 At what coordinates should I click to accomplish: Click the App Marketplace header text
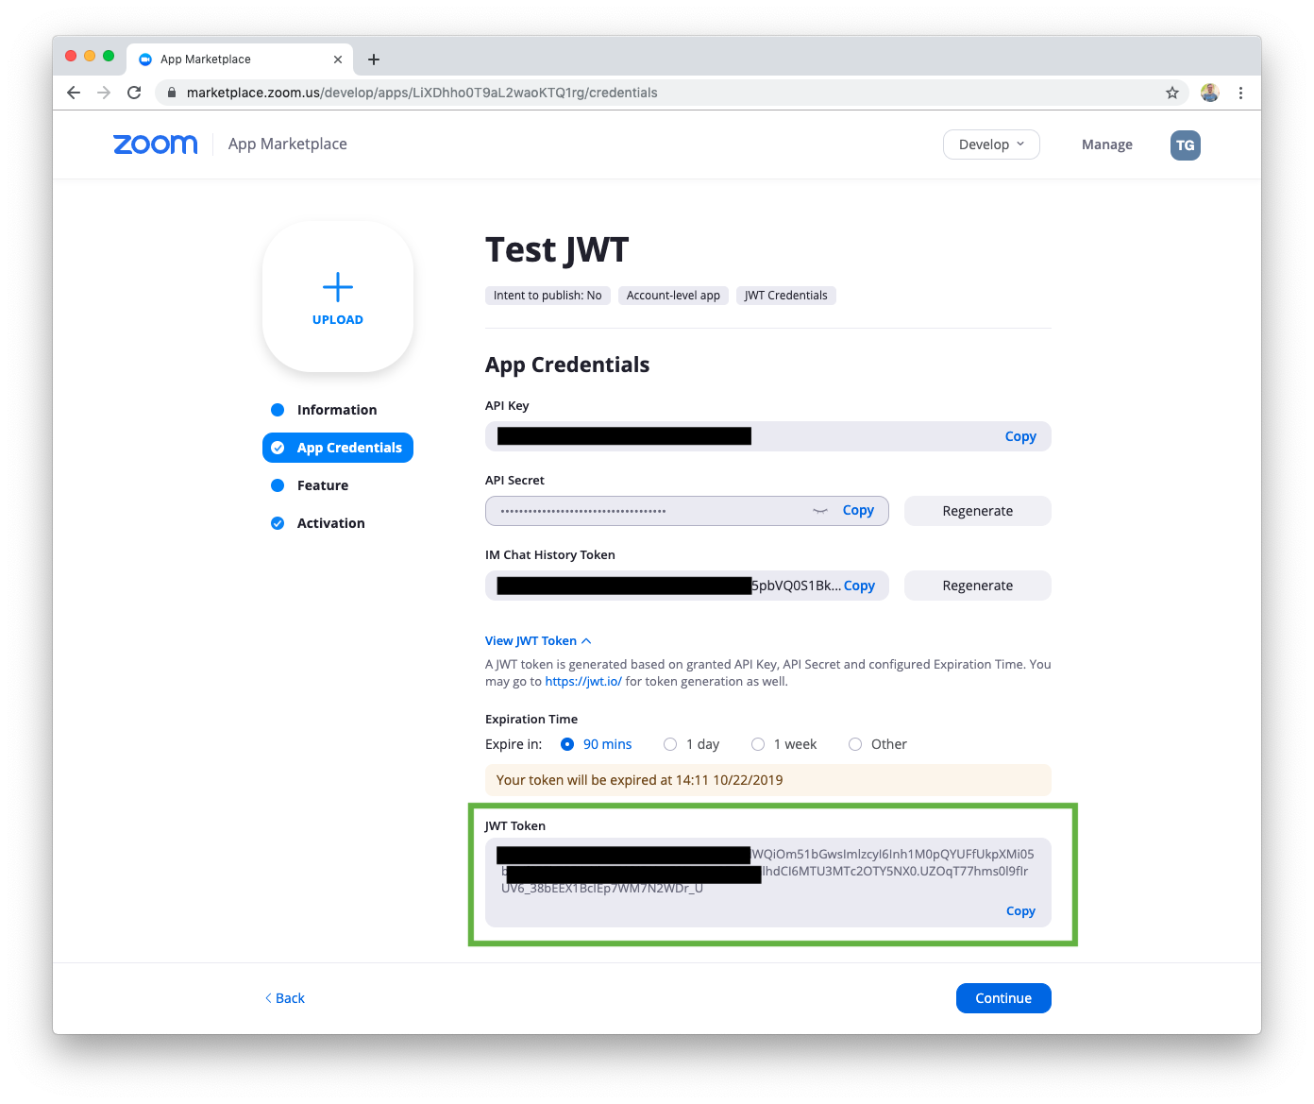point(288,144)
